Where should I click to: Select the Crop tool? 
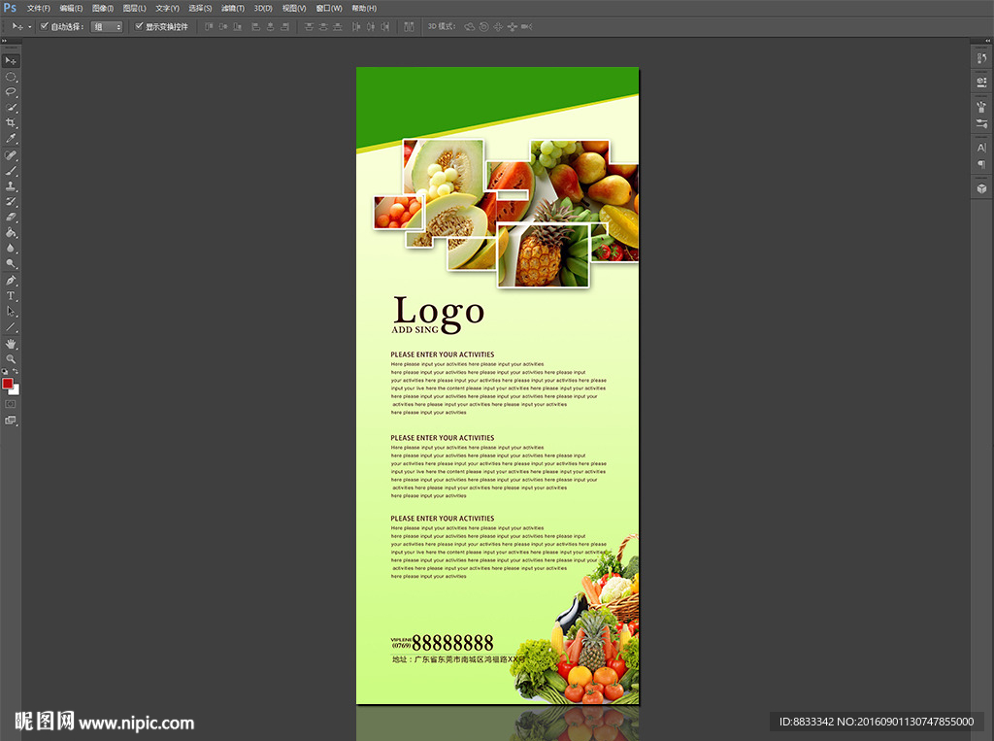tap(11, 123)
